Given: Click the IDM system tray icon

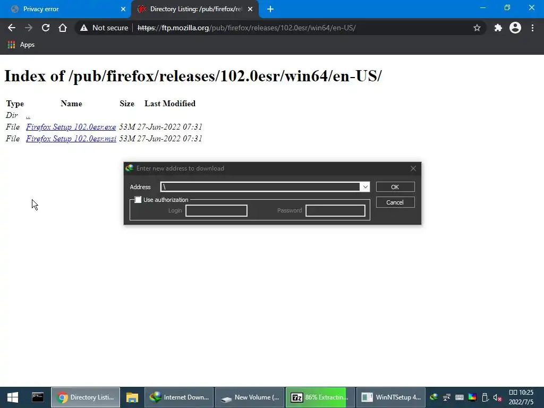Looking at the screenshot, I should tap(433, 397).
